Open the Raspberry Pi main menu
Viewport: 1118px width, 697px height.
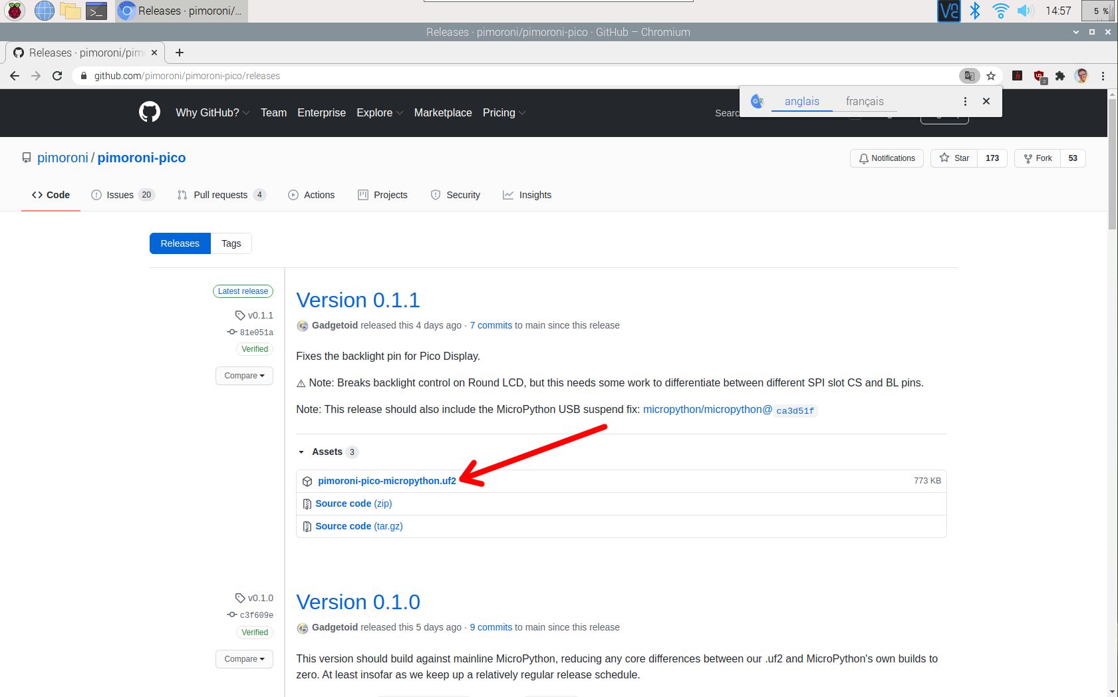pyautogui.click(x=15, y=11)
